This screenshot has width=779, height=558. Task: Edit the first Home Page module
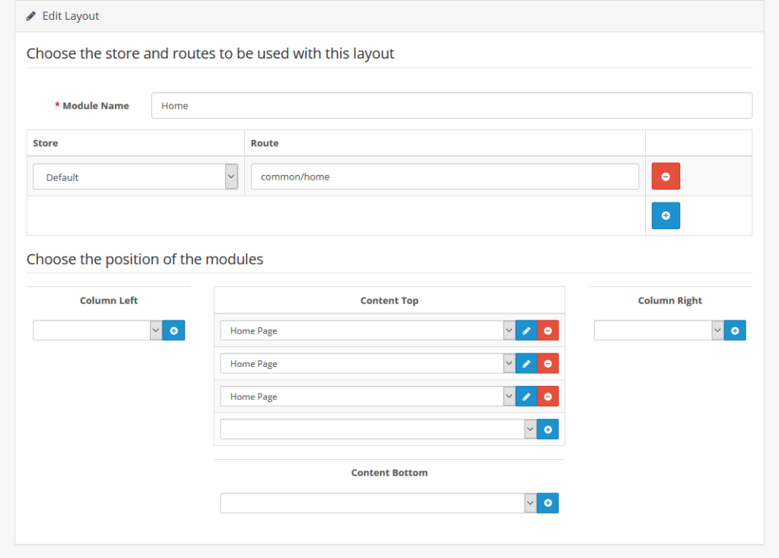tap(526, 330)
